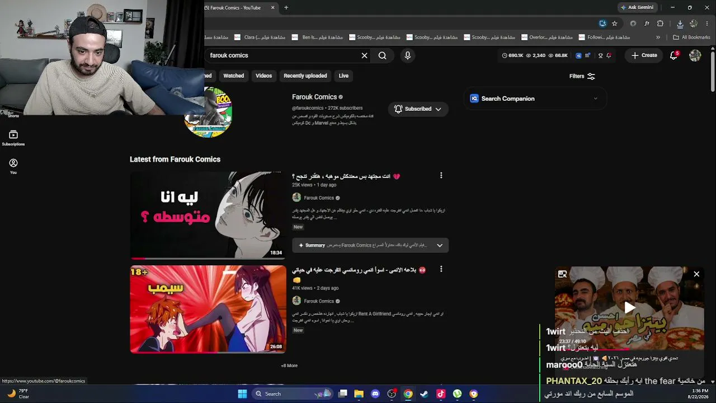The image size is (716, 403).
Task: Open Chrome downloads
Action: tap(680, 24)
